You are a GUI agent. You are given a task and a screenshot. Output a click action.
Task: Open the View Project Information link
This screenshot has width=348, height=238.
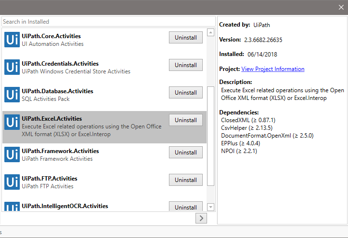click(x=273, y=69)
